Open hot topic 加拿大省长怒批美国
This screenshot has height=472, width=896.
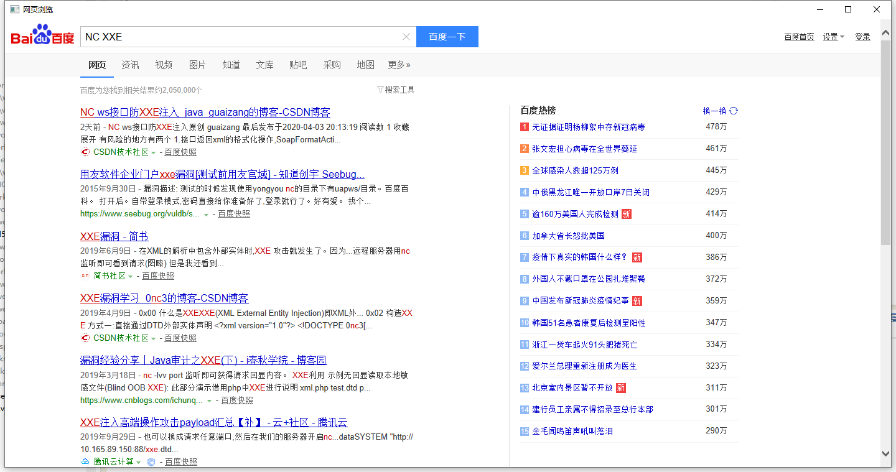(569, 236)
